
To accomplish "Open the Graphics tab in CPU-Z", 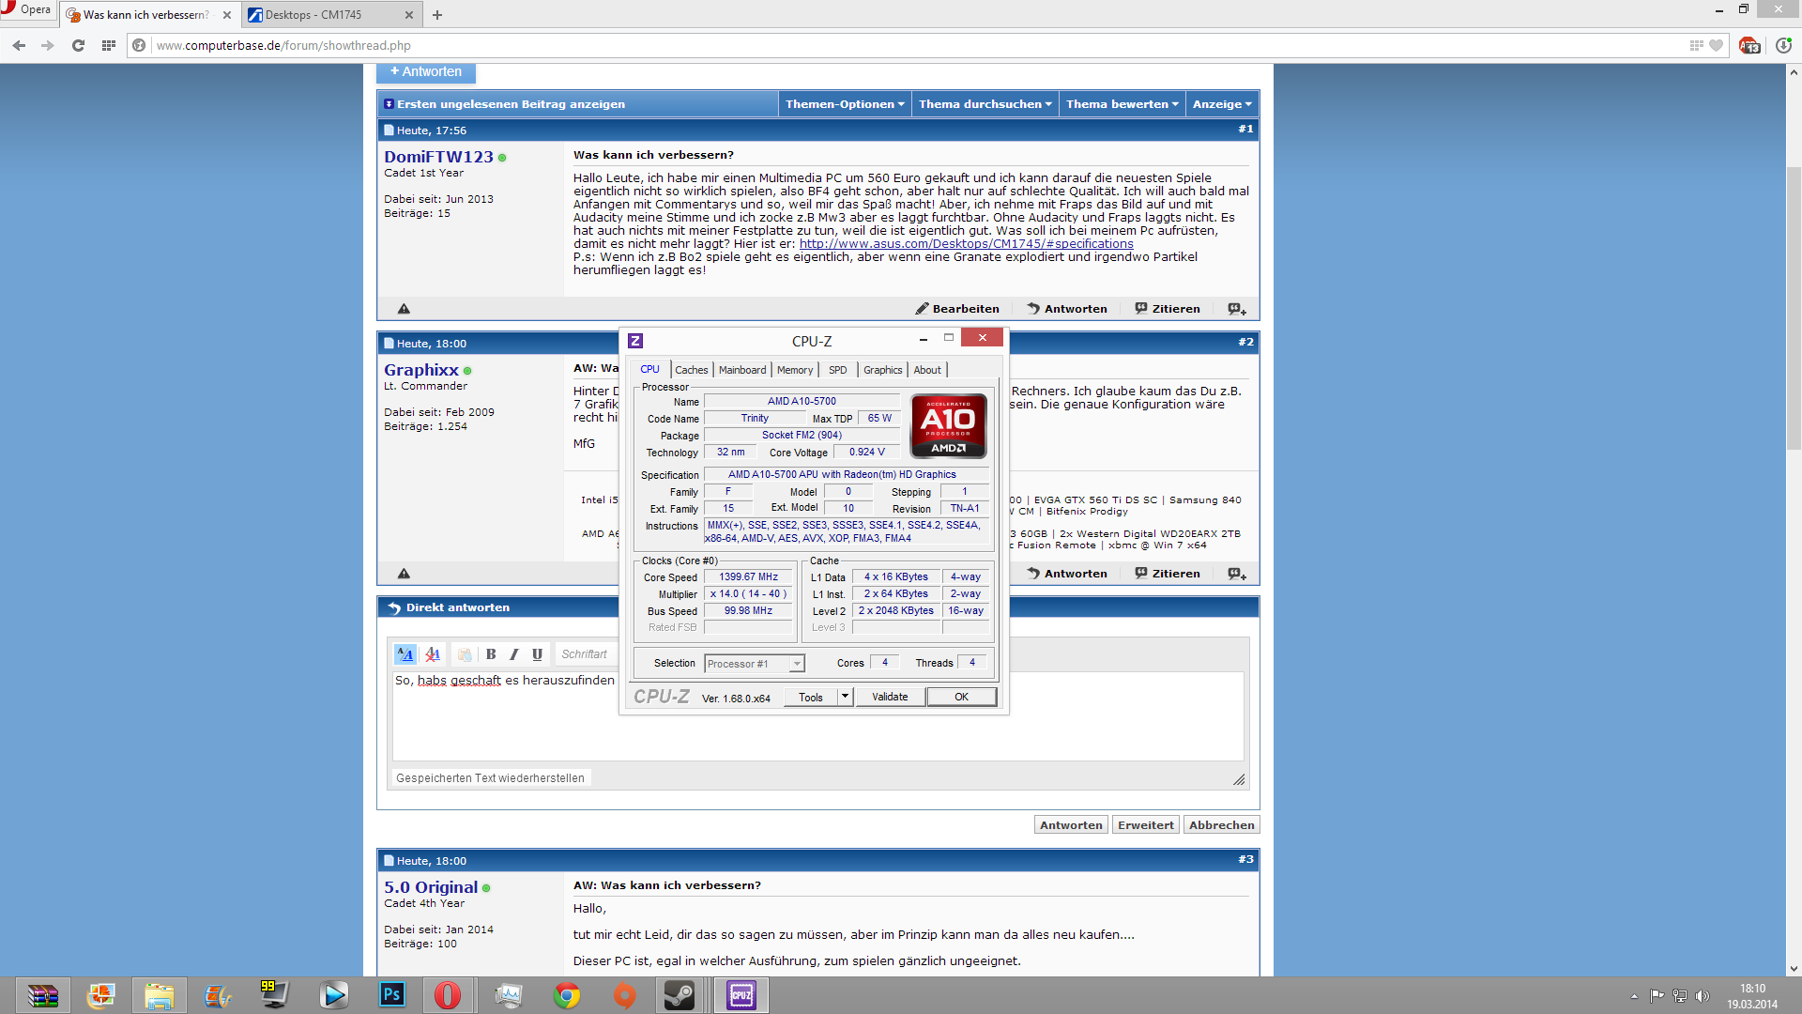I will pos(883,370).
